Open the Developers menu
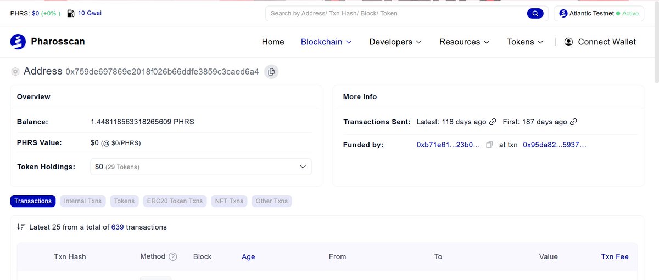Image resolution: width=659 pixels, height=280 pixels. 395,42
